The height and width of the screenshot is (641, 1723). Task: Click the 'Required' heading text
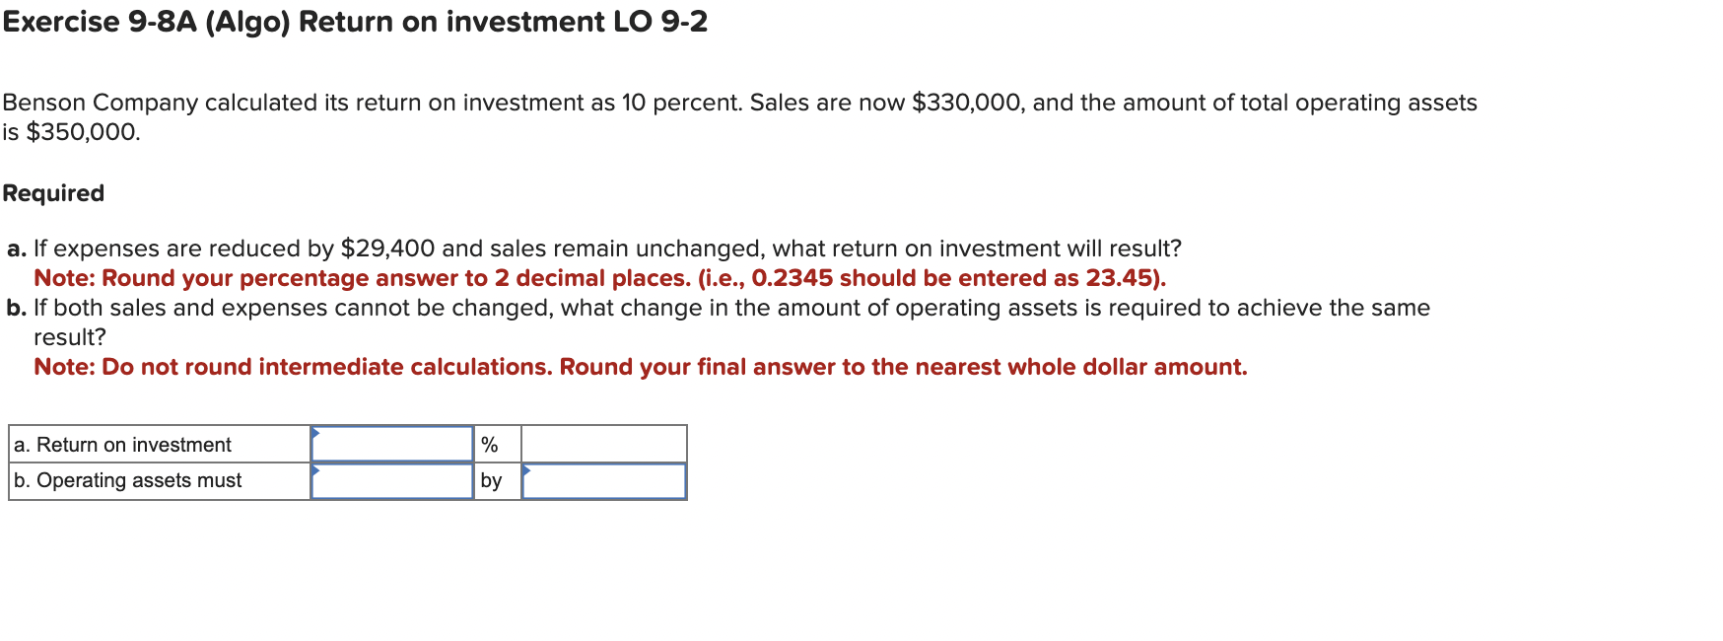(53, 193)
